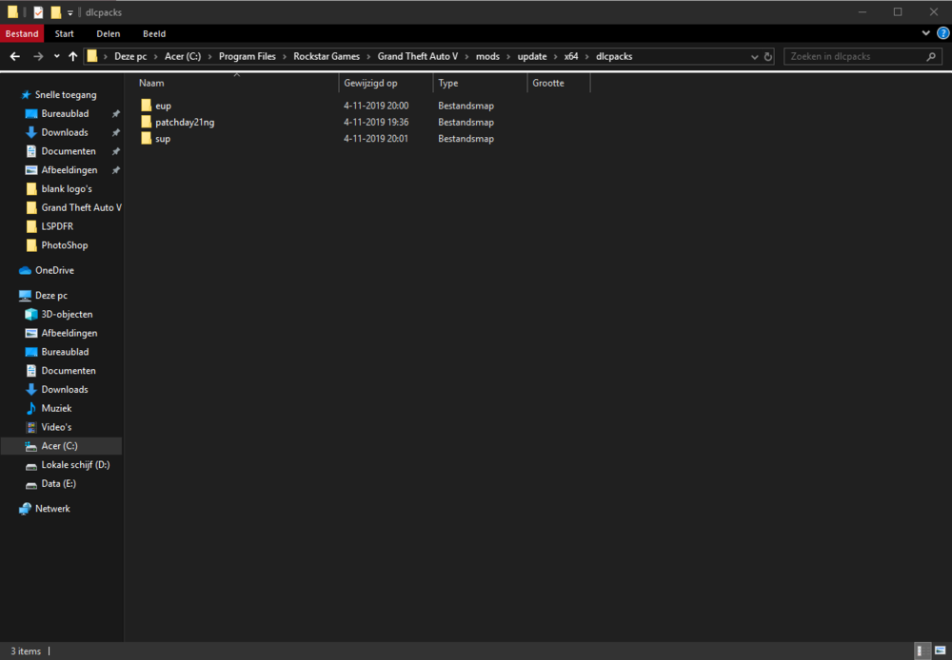Select the eup folder
The height and width of the screenshot is (660, 952).
[x=163, y=106]
